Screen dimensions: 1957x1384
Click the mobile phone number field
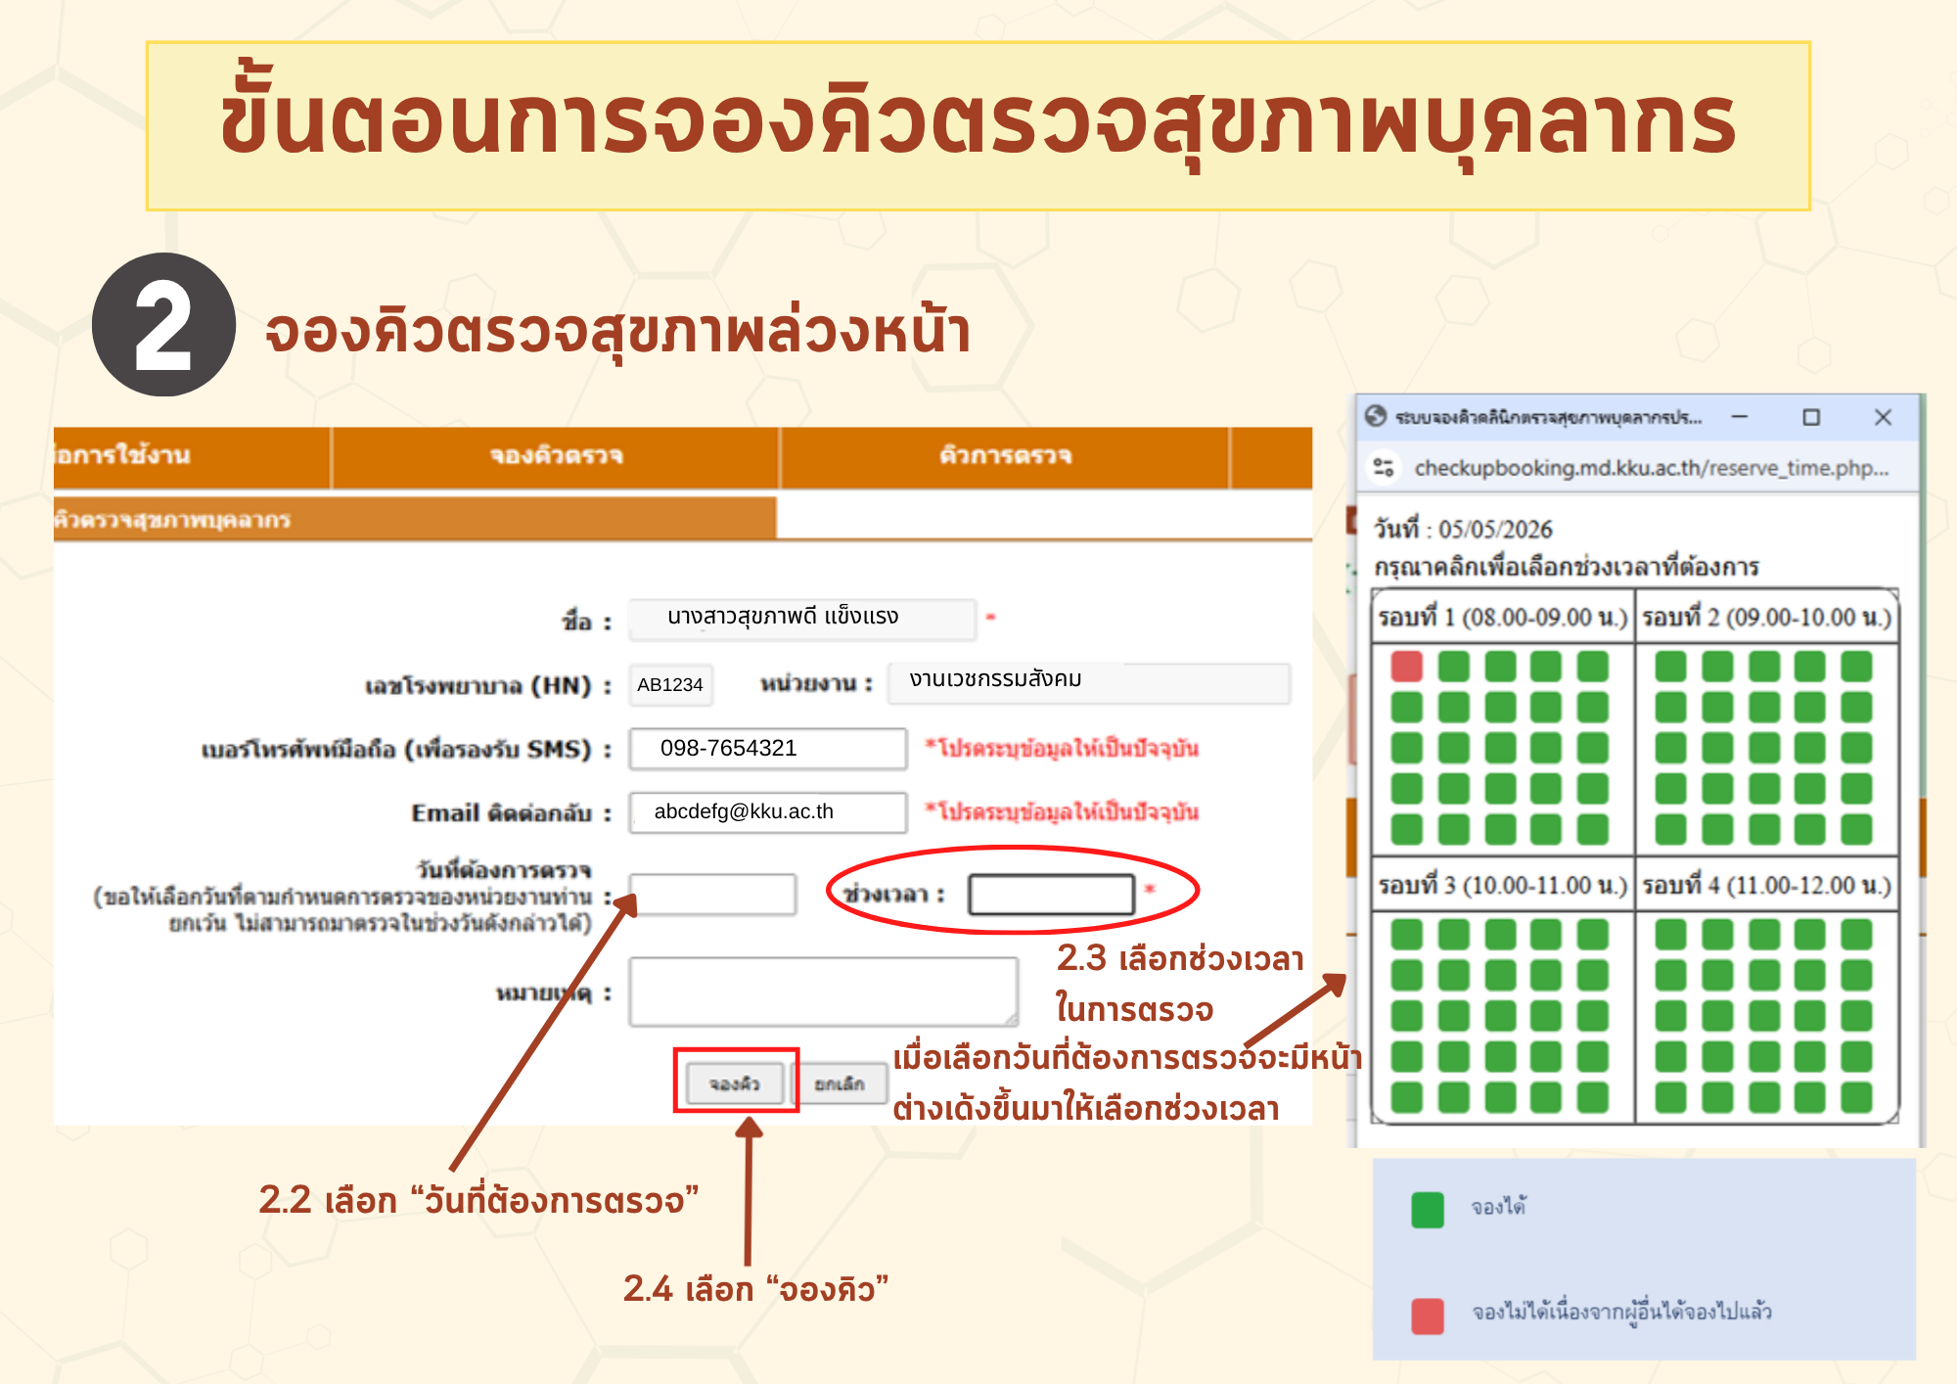coord(768,749)
